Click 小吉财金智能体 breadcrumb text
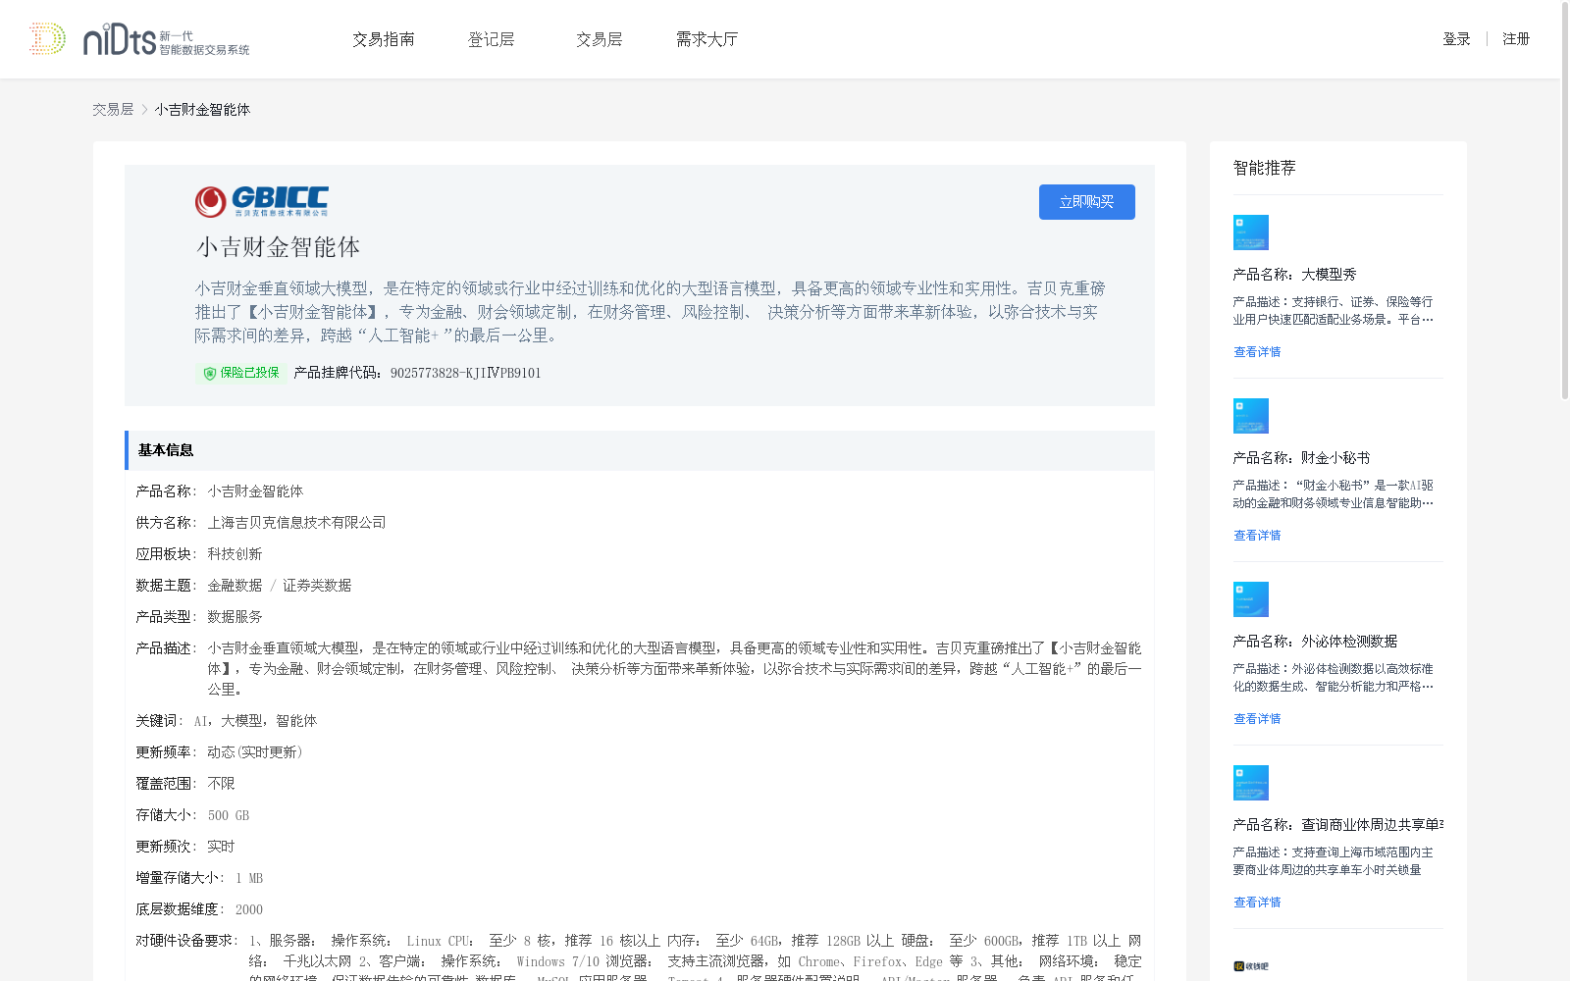This screenshot has height=981, width=1570. click(x=202, y=110)
